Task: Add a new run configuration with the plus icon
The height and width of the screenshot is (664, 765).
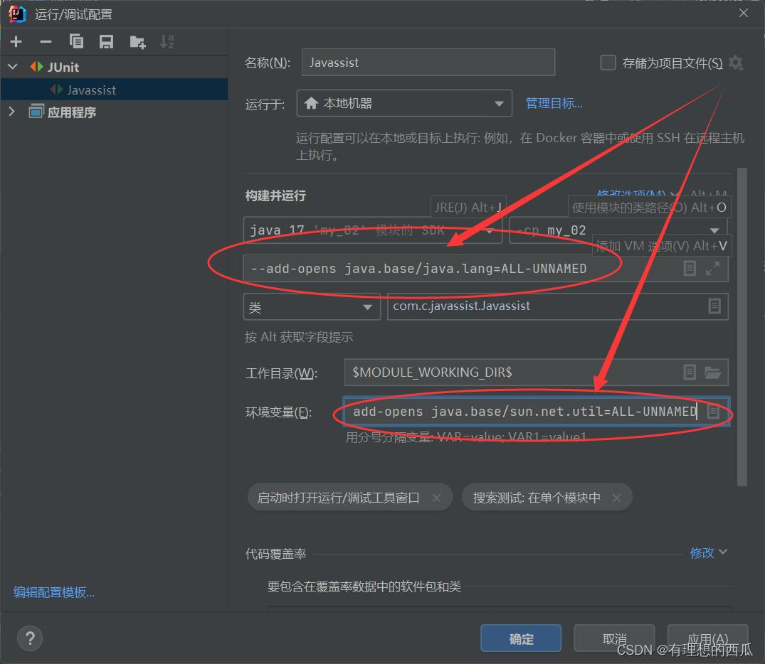Action: point(16,41)
